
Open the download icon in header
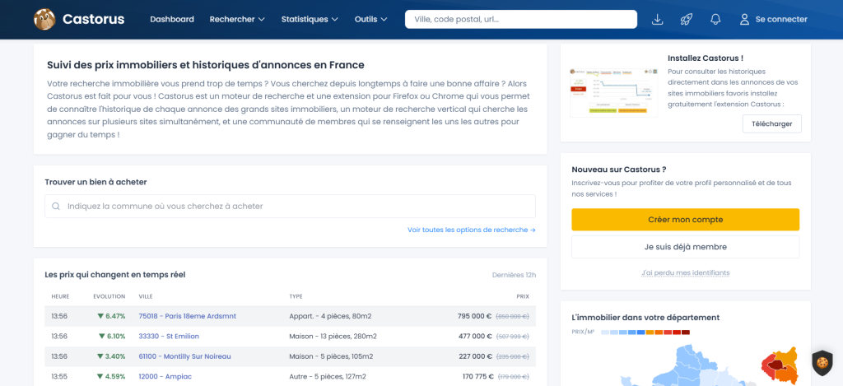(657, 20)
